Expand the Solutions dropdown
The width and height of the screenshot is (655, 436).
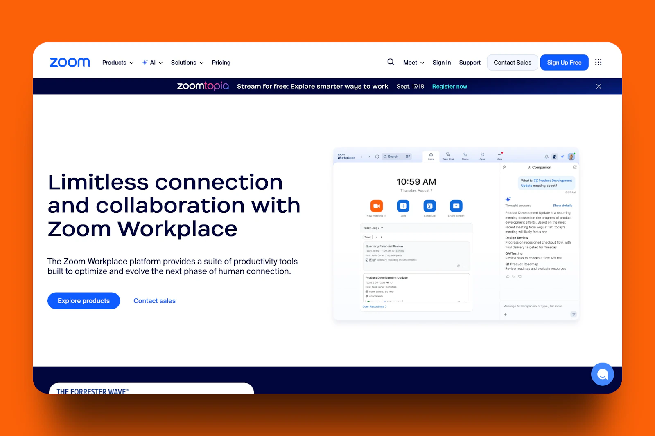click(x=187, y=63)
